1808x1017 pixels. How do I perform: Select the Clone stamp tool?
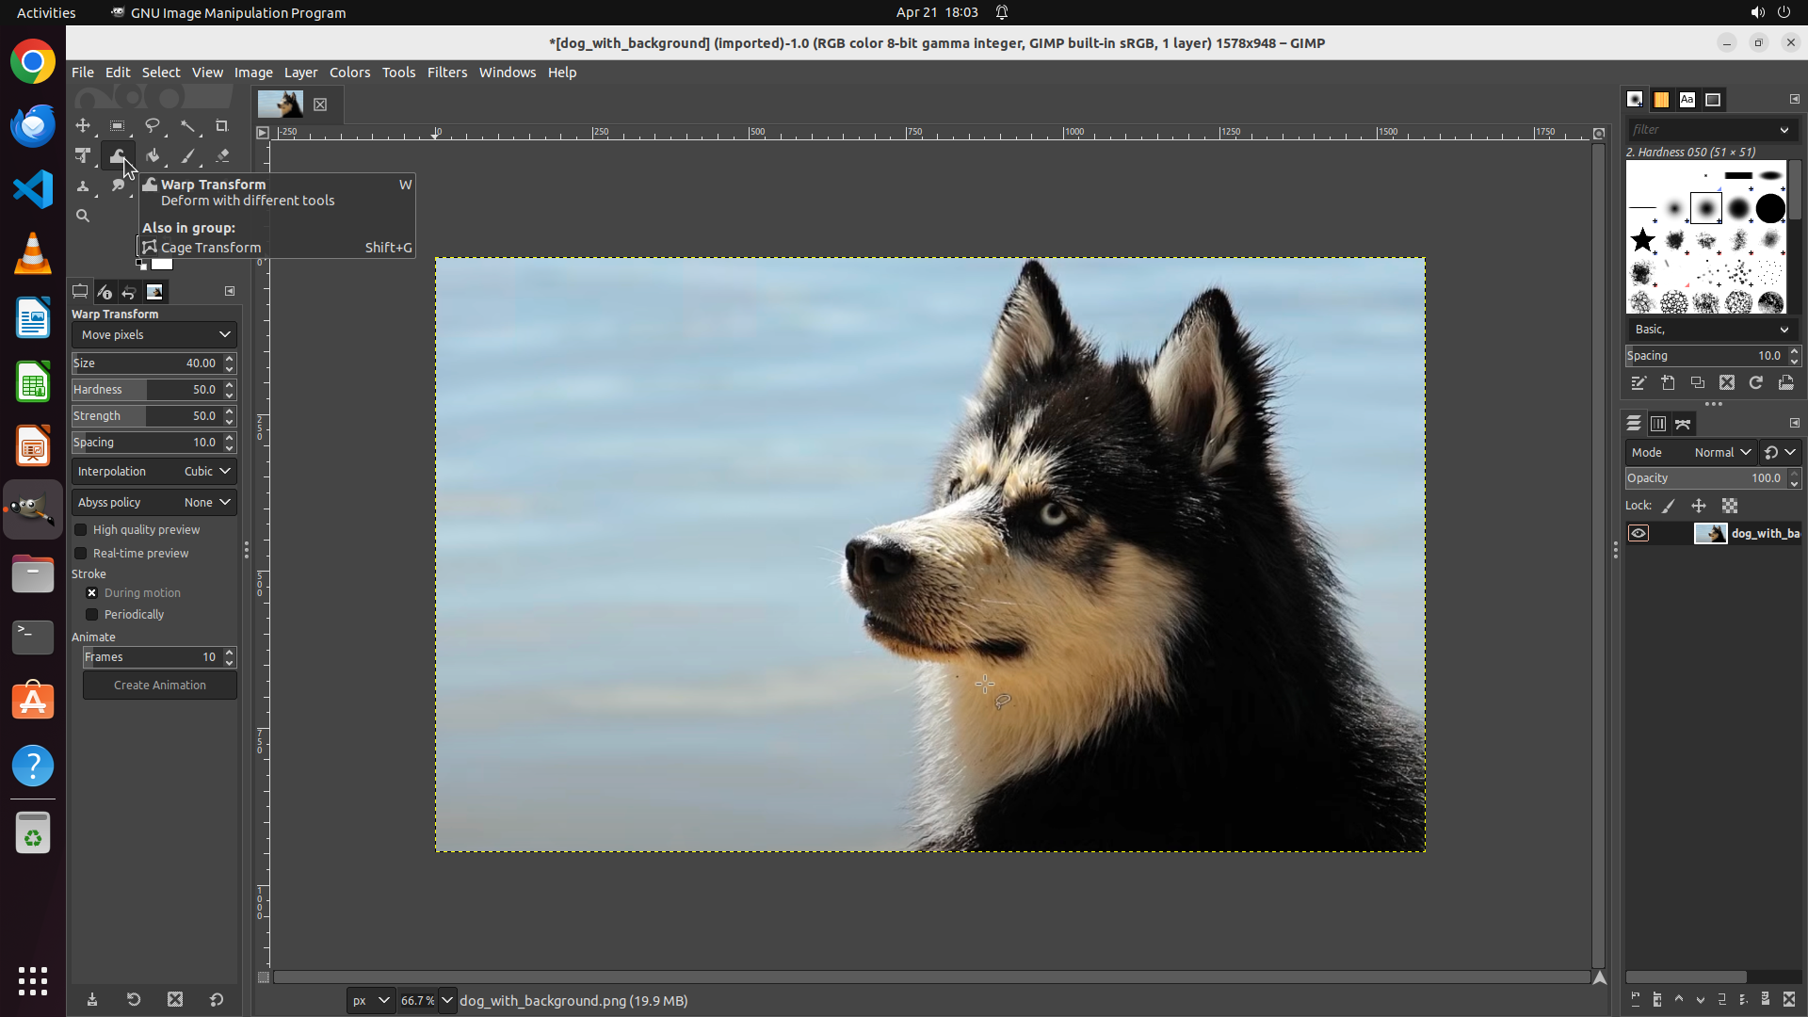tap(83, 186)
